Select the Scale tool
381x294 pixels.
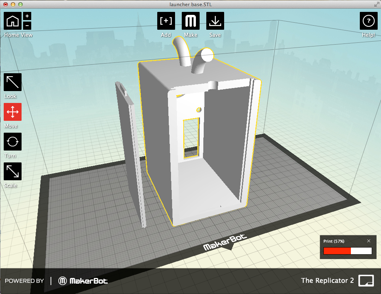(12, 171)
